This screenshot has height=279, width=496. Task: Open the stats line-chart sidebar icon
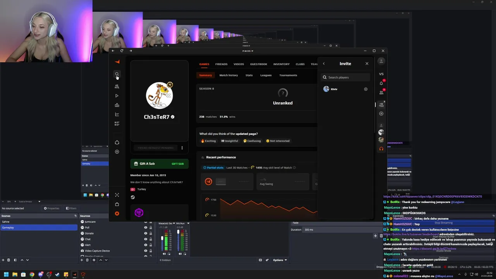[117, 114]
